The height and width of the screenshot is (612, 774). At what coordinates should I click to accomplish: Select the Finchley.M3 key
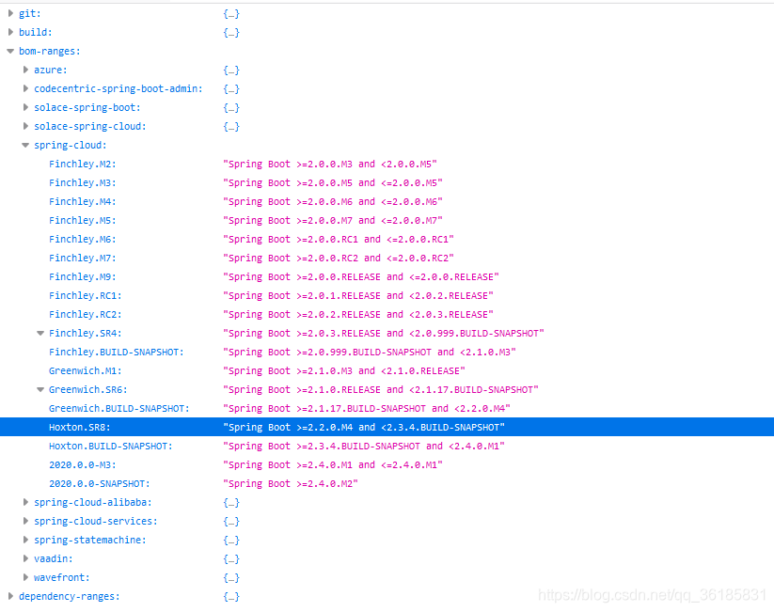point(83,182)
